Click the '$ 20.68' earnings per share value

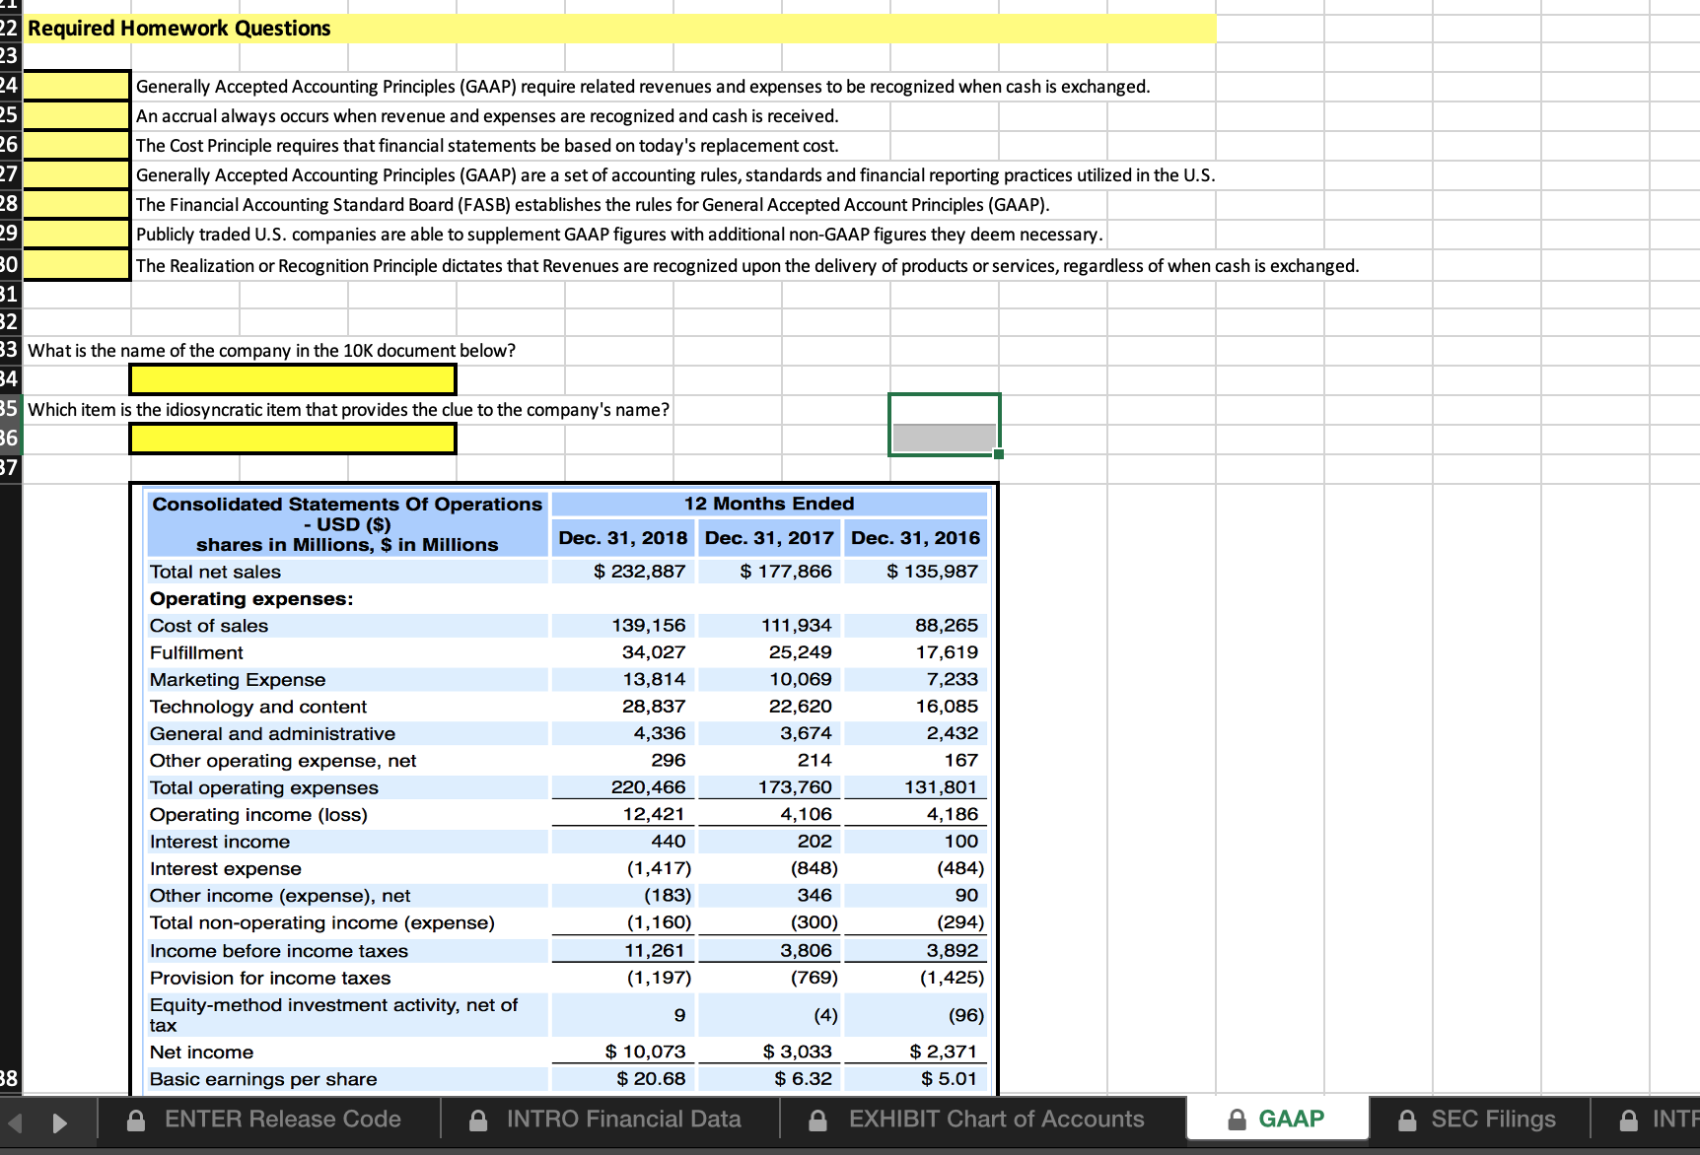[651, 1078]
